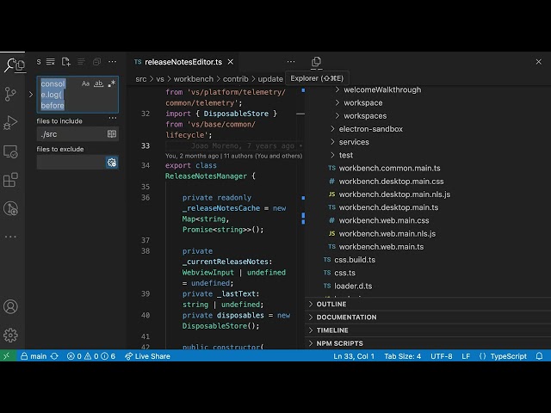Open workbench.desktop.main.css file
This screenshot has width=551, height=413.
tap(391, 182)
